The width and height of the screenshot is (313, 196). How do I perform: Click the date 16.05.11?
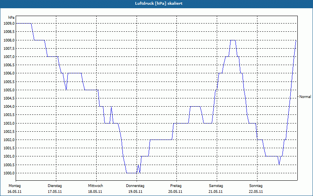(14, 192)
